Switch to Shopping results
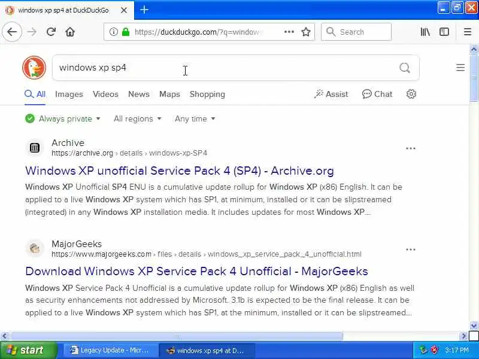Screen dimensions: 479x359 coord(207,95)
